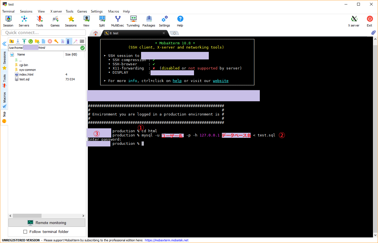Screen dimensions: 378x243
Task: Click the gray terminal icon in SFTP toolbar
Action: [x=82, y=41]
